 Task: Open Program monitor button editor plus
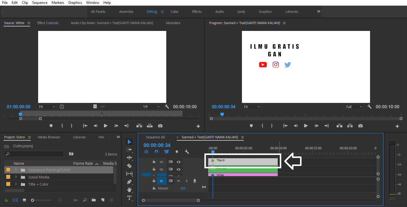397,126
